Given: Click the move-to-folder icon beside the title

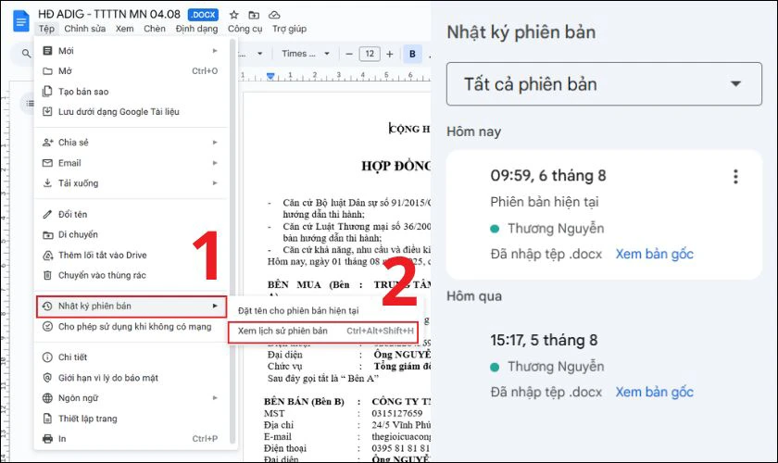Looking at the screenshot, I should tap(254, 15).
